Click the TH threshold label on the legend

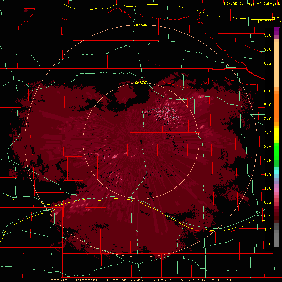269,244
